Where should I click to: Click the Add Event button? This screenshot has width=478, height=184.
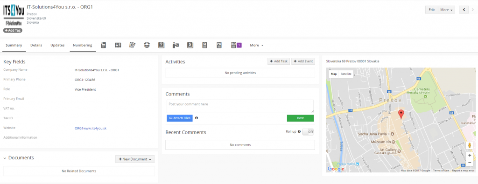click(x=303, y=61)
